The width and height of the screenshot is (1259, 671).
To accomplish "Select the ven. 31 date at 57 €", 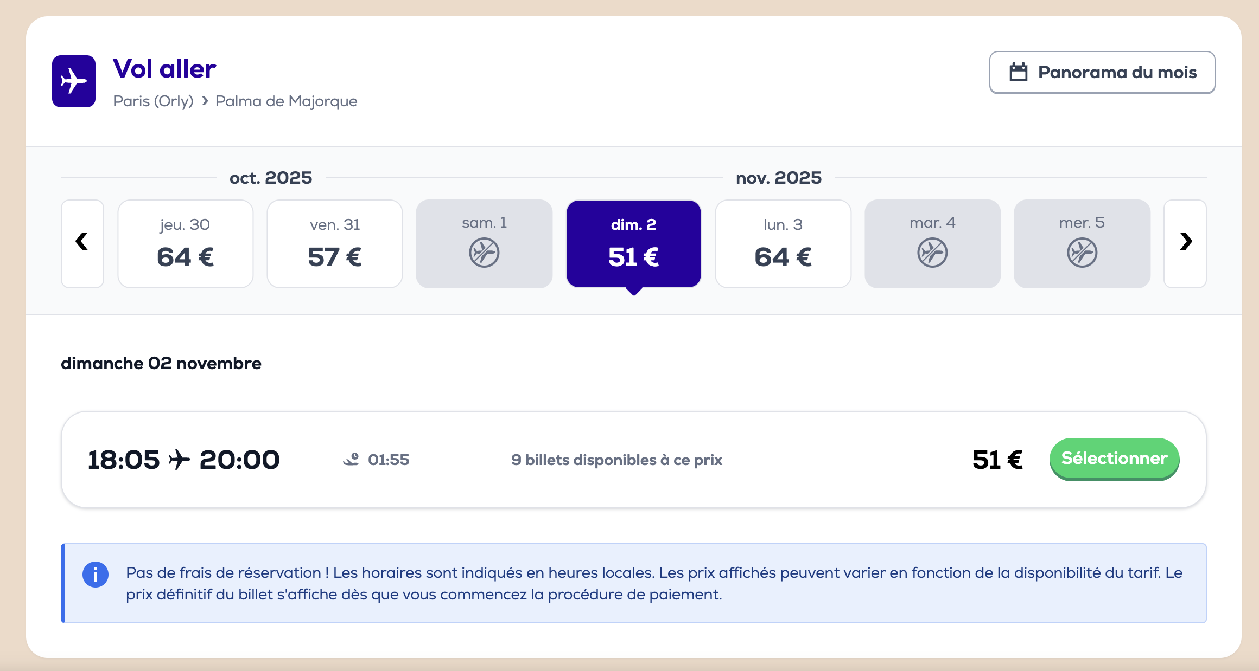I will pos(335,243).
